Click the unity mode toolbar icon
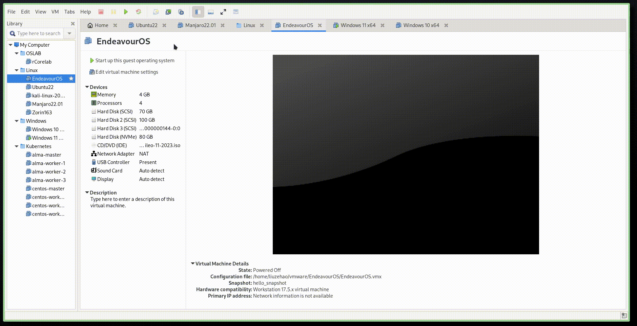Screen dimensions: 637x326 (x=236, y=12)
